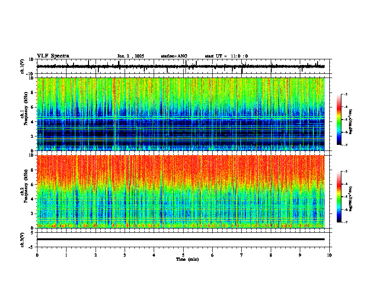
Task: Click inside the ch.1 spectrogram panel
Action: coord(181,114)
